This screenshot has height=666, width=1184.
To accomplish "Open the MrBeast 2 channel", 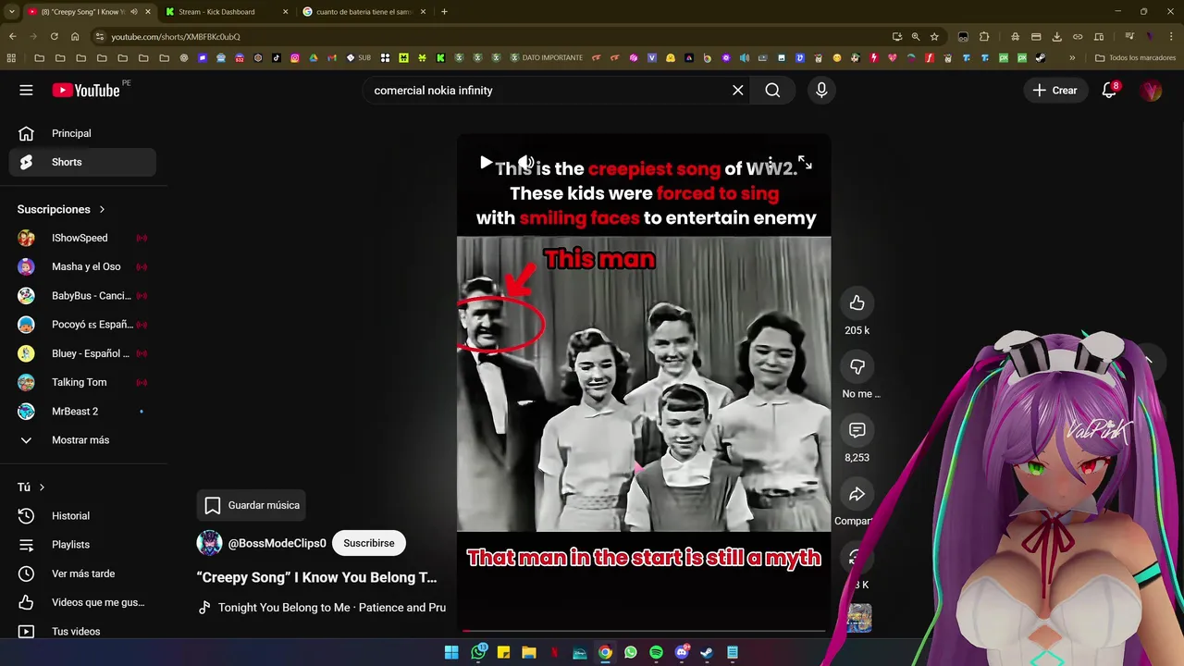I will (x=83, y=411).
